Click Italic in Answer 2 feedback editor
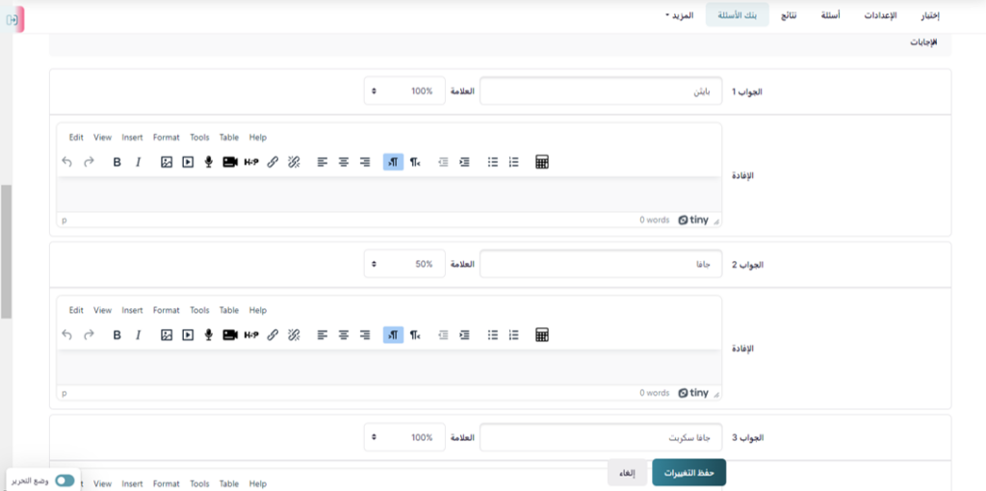This screenshot has height=491, width=986. coord(138,336)
